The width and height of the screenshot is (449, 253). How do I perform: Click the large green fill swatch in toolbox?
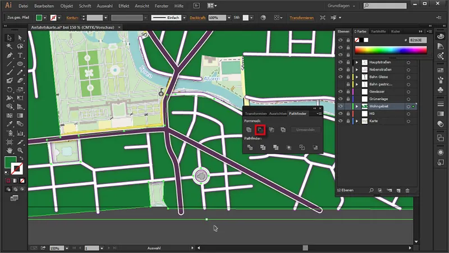click(x=10, y=162)
